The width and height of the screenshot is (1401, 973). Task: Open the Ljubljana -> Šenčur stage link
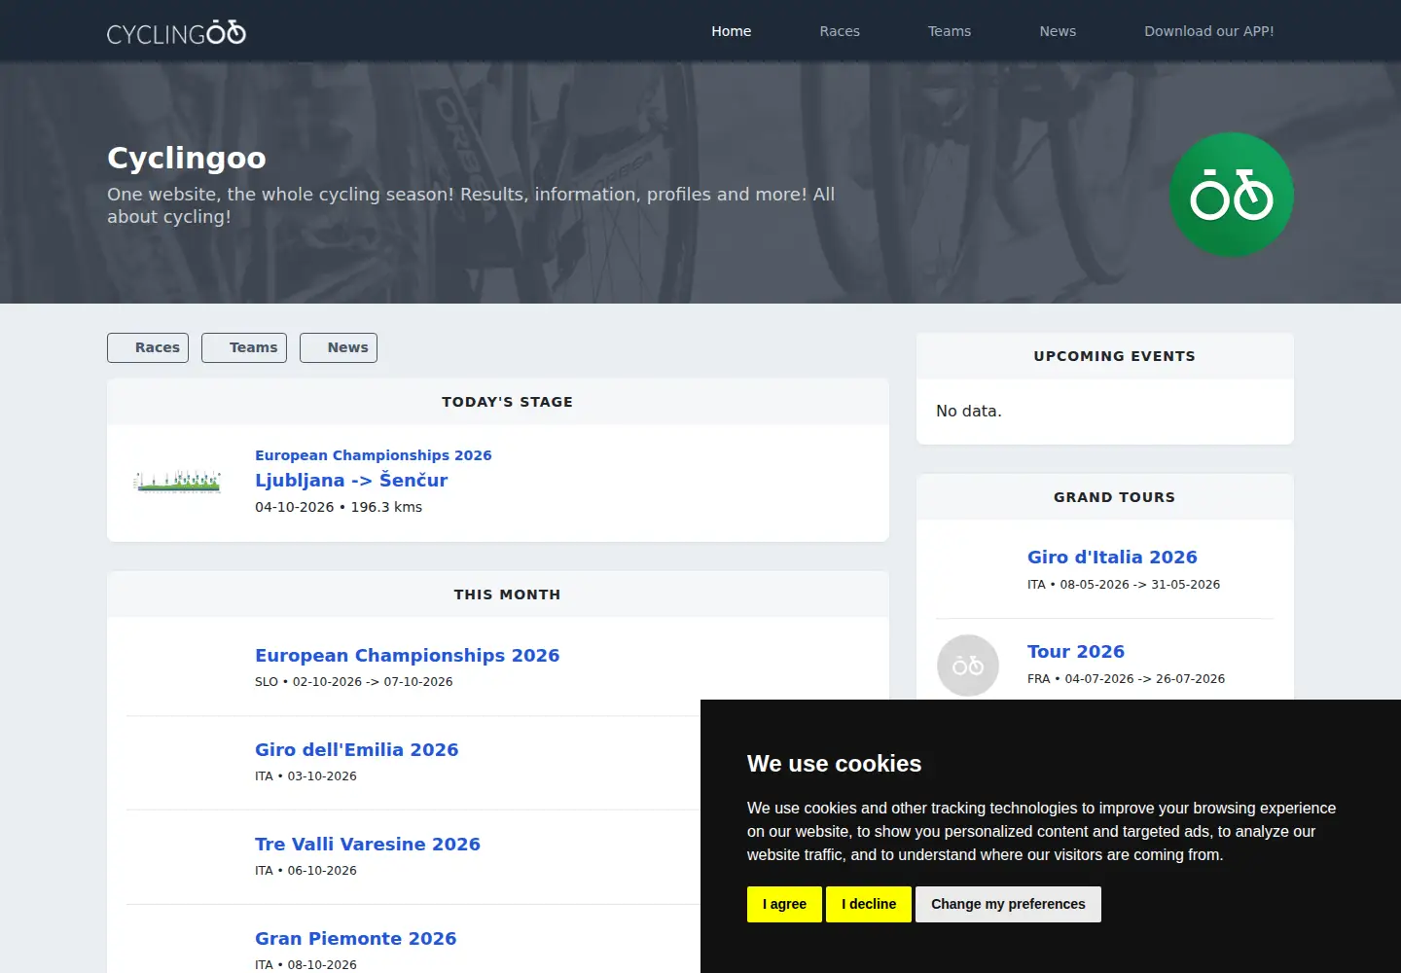click(x=351, y=480)
